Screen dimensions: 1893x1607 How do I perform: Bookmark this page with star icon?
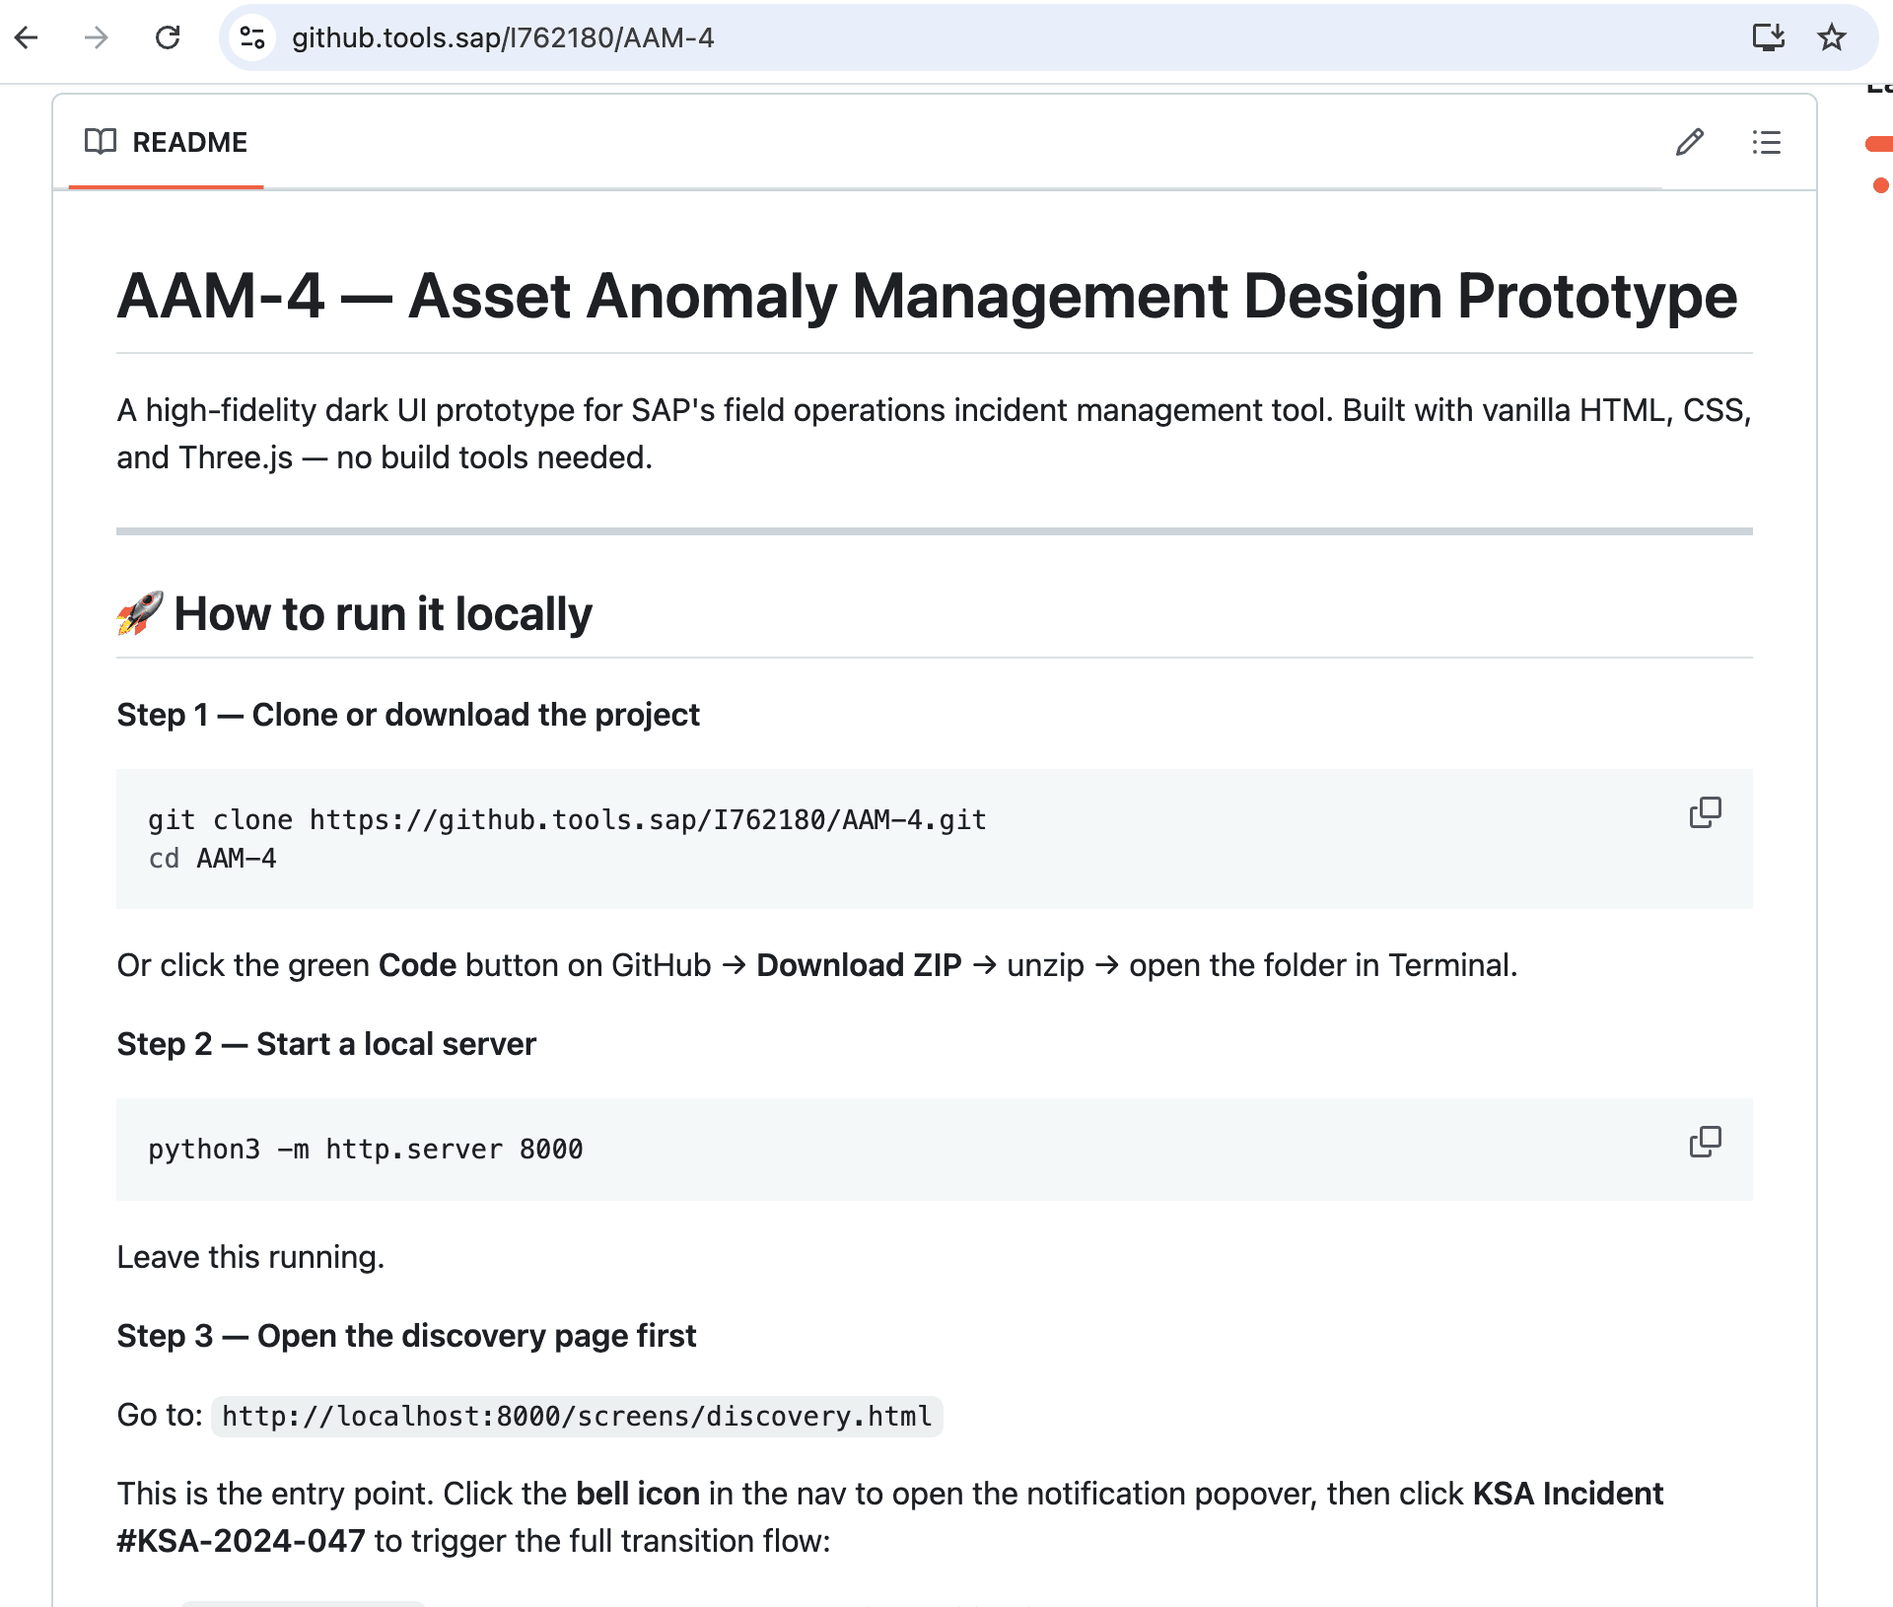pyautogui.click(x=1831, y=37)
